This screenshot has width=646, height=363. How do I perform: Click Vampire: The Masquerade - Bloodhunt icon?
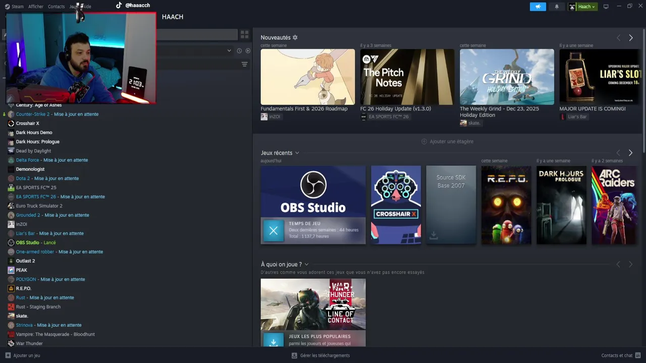pyautogui.click(x=11, y=334)
